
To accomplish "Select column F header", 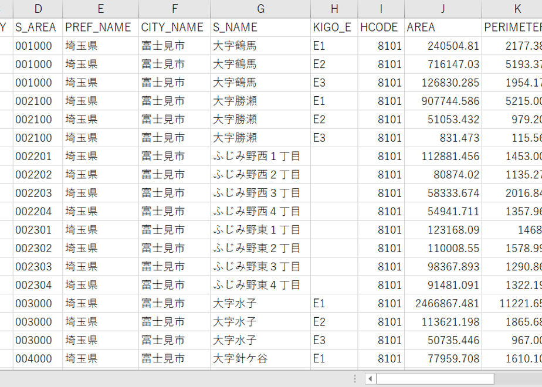I will coord(175,9).
